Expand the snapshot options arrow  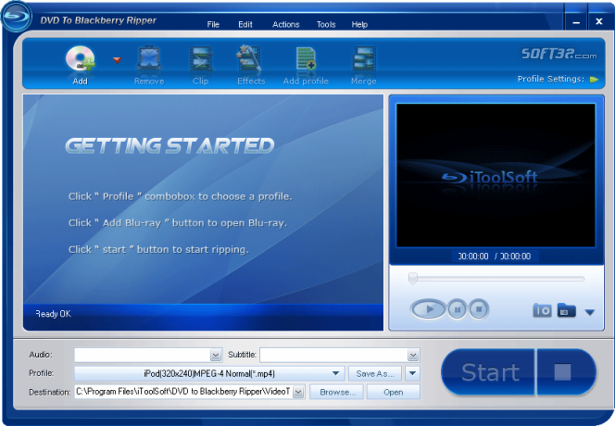coord(589,312)
